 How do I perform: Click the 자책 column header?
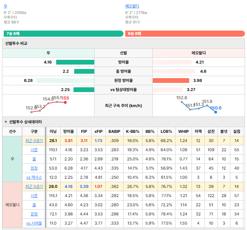coord(198,131)
